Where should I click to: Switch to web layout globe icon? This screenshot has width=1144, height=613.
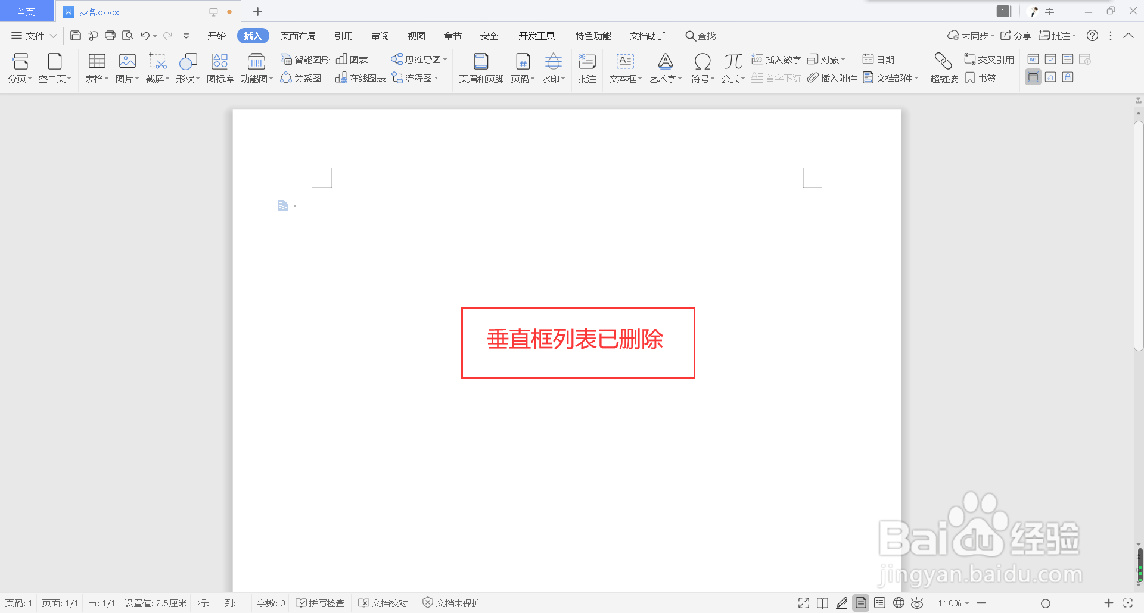[899, 603]
